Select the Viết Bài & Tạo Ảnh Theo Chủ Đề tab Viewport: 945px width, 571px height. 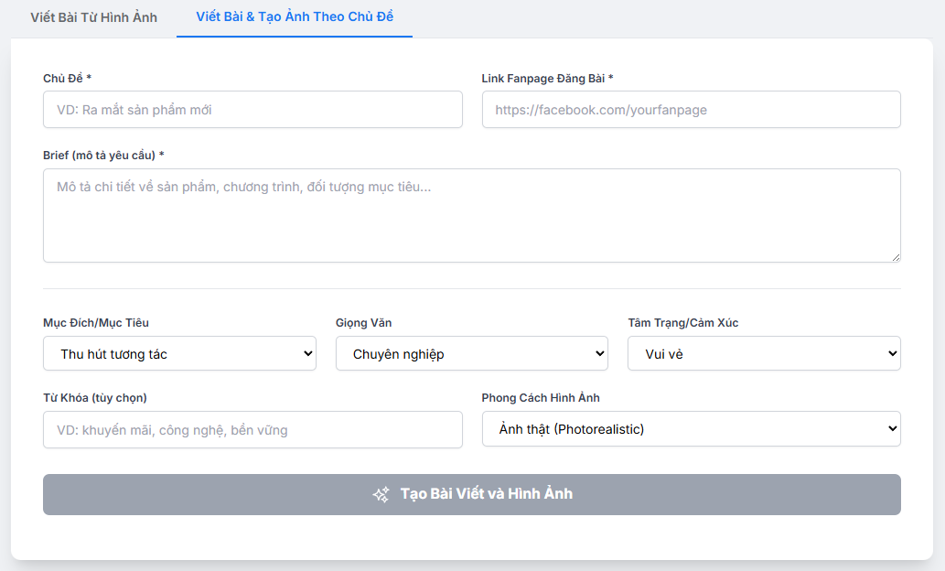click(295, 16)
